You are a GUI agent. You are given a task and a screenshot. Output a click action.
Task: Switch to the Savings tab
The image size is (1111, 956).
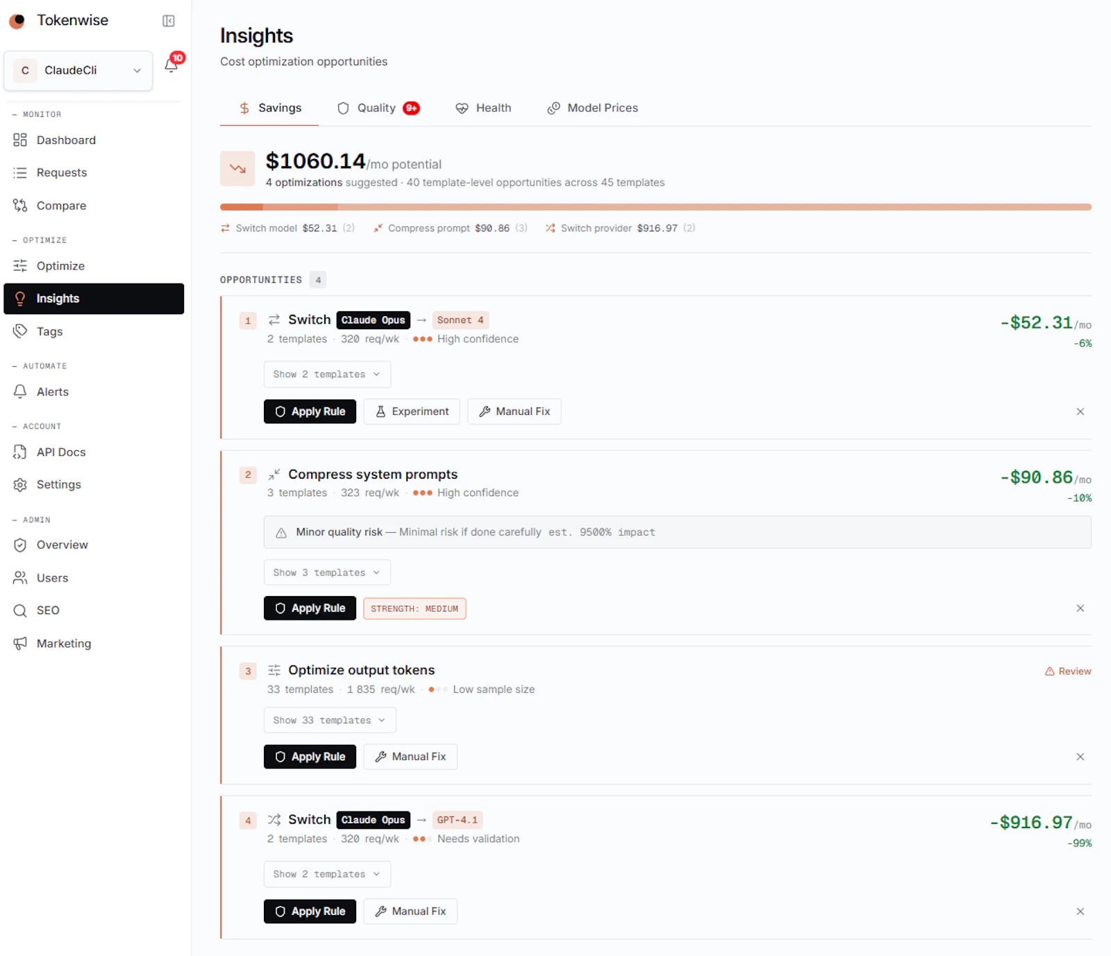coord(269,108)
